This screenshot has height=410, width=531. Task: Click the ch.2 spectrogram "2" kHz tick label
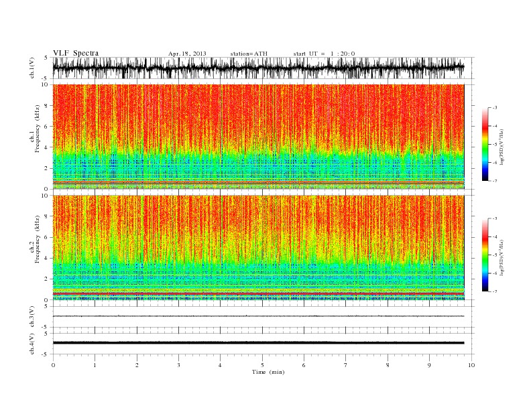(46, 279)
